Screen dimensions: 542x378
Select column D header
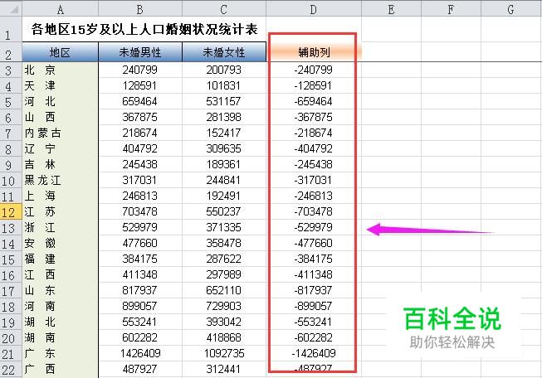(314, 8)
